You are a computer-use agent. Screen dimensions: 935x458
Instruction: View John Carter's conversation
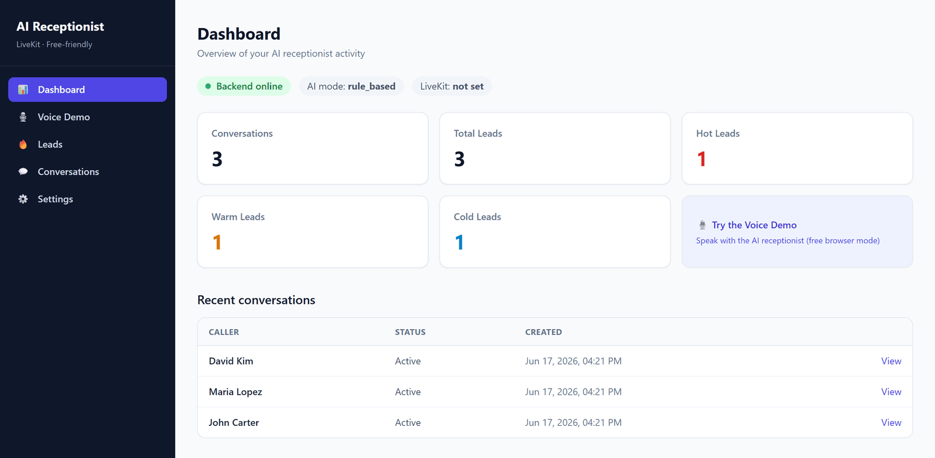(891, 422)
